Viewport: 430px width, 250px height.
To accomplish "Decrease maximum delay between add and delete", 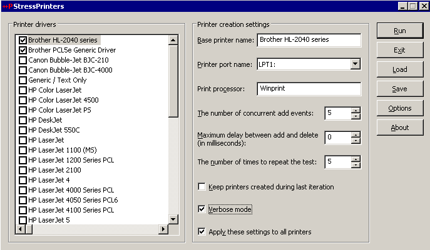I will point(356,141).
